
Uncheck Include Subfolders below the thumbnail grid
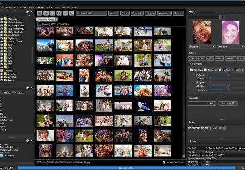point(164,162)
